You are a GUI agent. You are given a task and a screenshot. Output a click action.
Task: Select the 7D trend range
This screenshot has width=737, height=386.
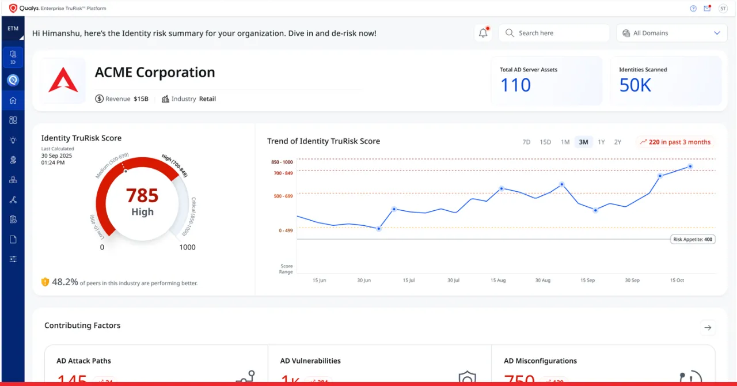[526, 142]
